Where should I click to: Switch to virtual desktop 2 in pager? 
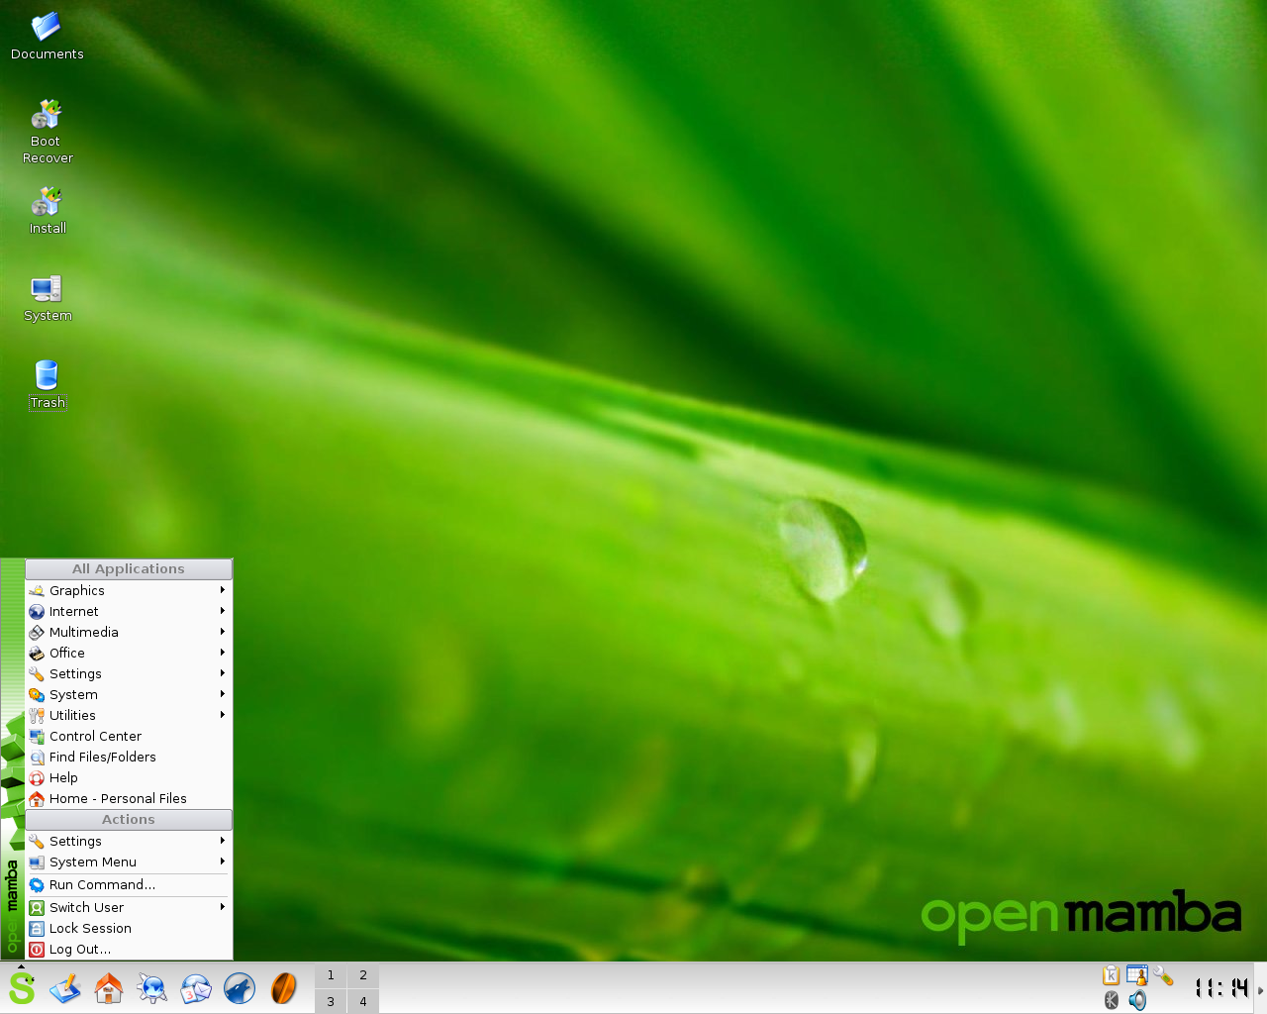coord(363,975)
